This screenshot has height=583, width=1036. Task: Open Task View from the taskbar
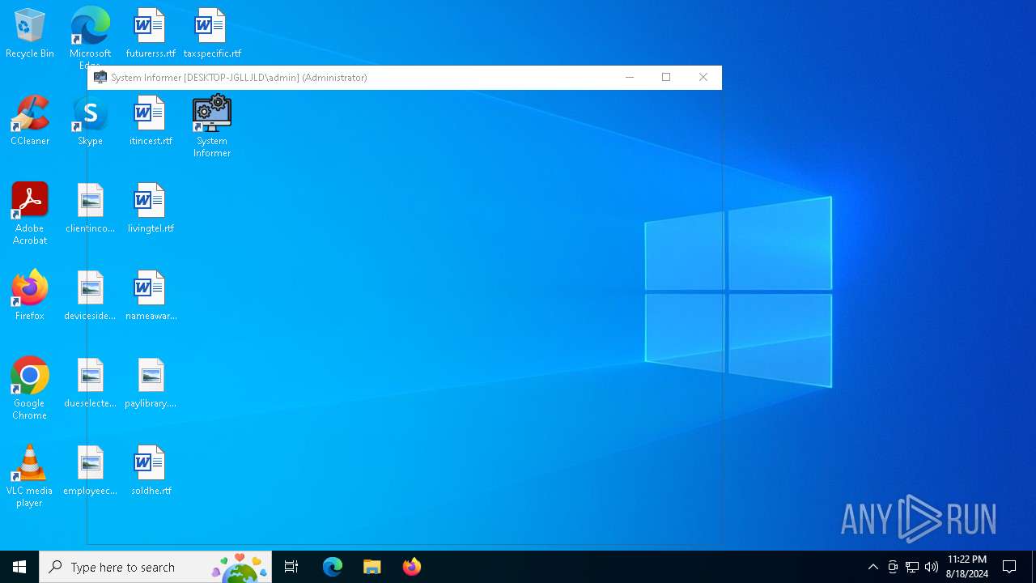click(291, 567)
